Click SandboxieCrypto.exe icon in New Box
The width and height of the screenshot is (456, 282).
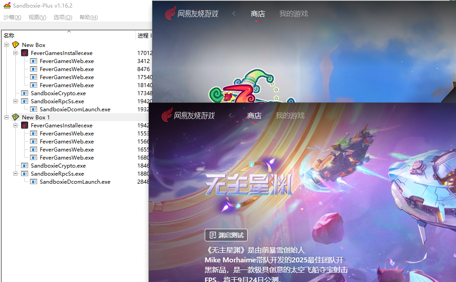click(x=25, y=93)
